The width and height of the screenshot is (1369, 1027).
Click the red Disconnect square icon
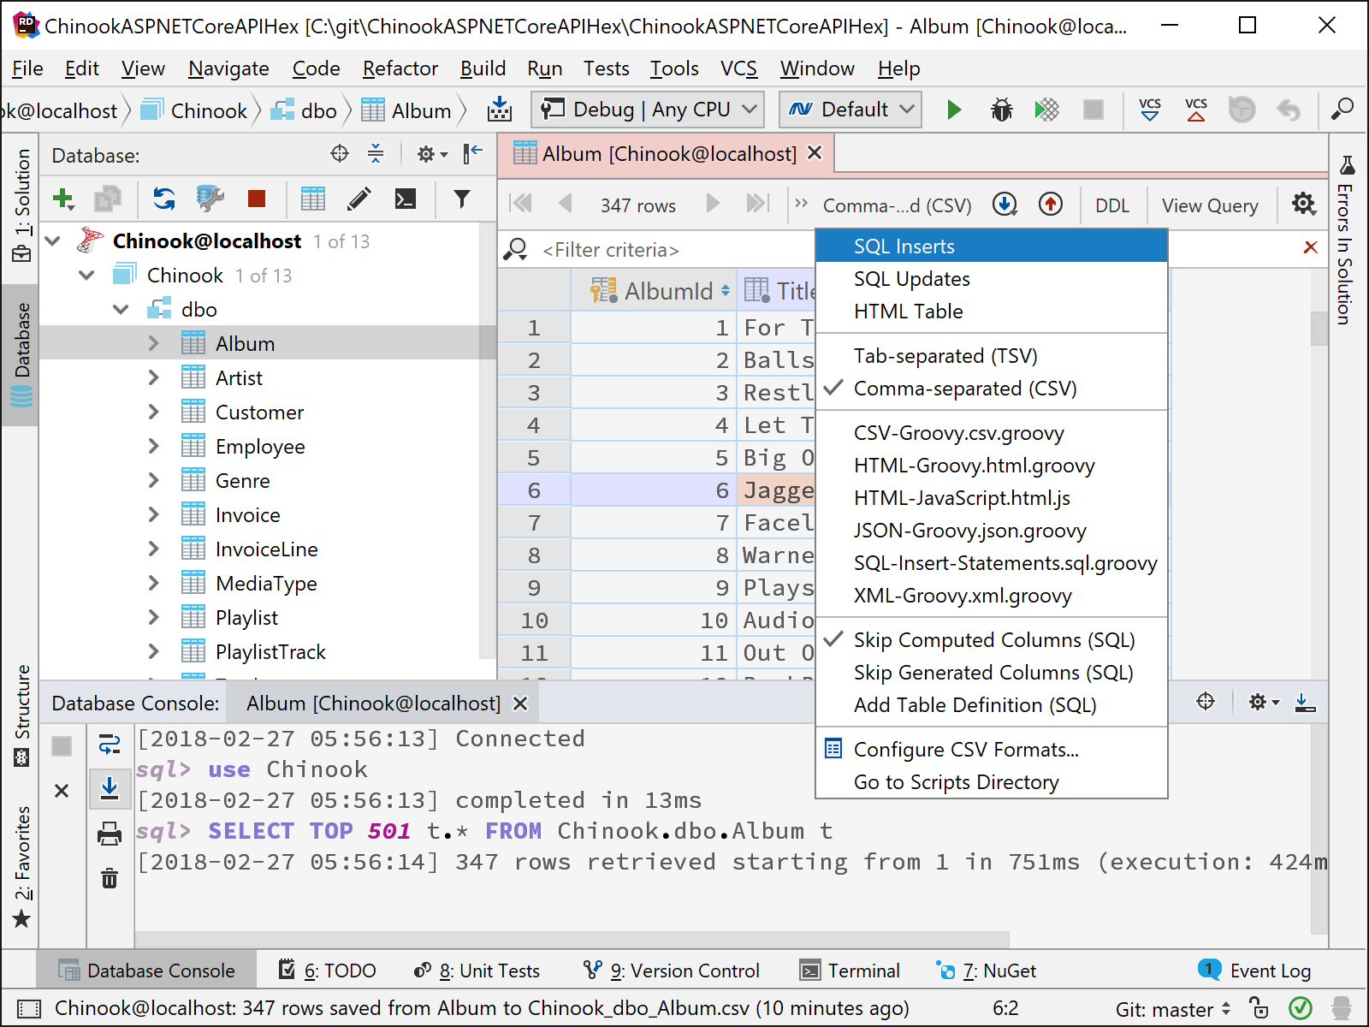(x=256, y=199)
